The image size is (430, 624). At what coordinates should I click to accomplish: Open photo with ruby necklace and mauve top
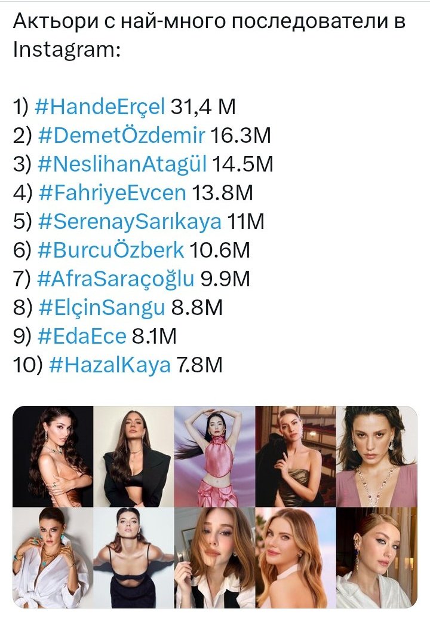376,456
